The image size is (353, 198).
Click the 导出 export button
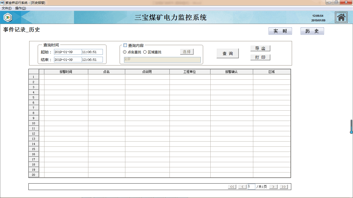click(260, 48)
